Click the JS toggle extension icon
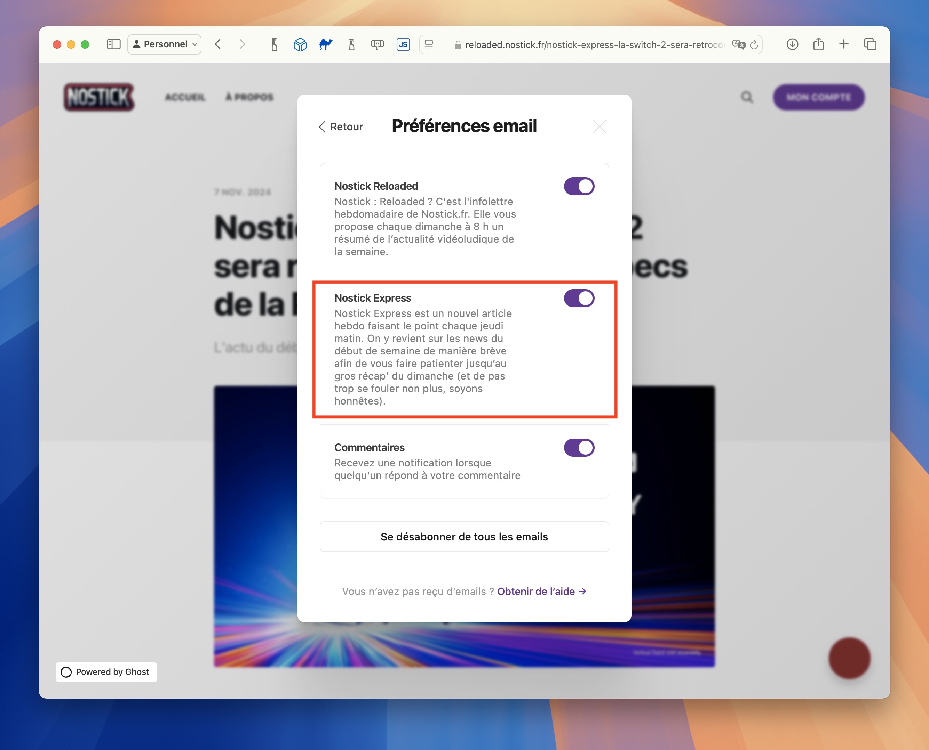This screenshot has height=750, width=929. pos(403,44)
